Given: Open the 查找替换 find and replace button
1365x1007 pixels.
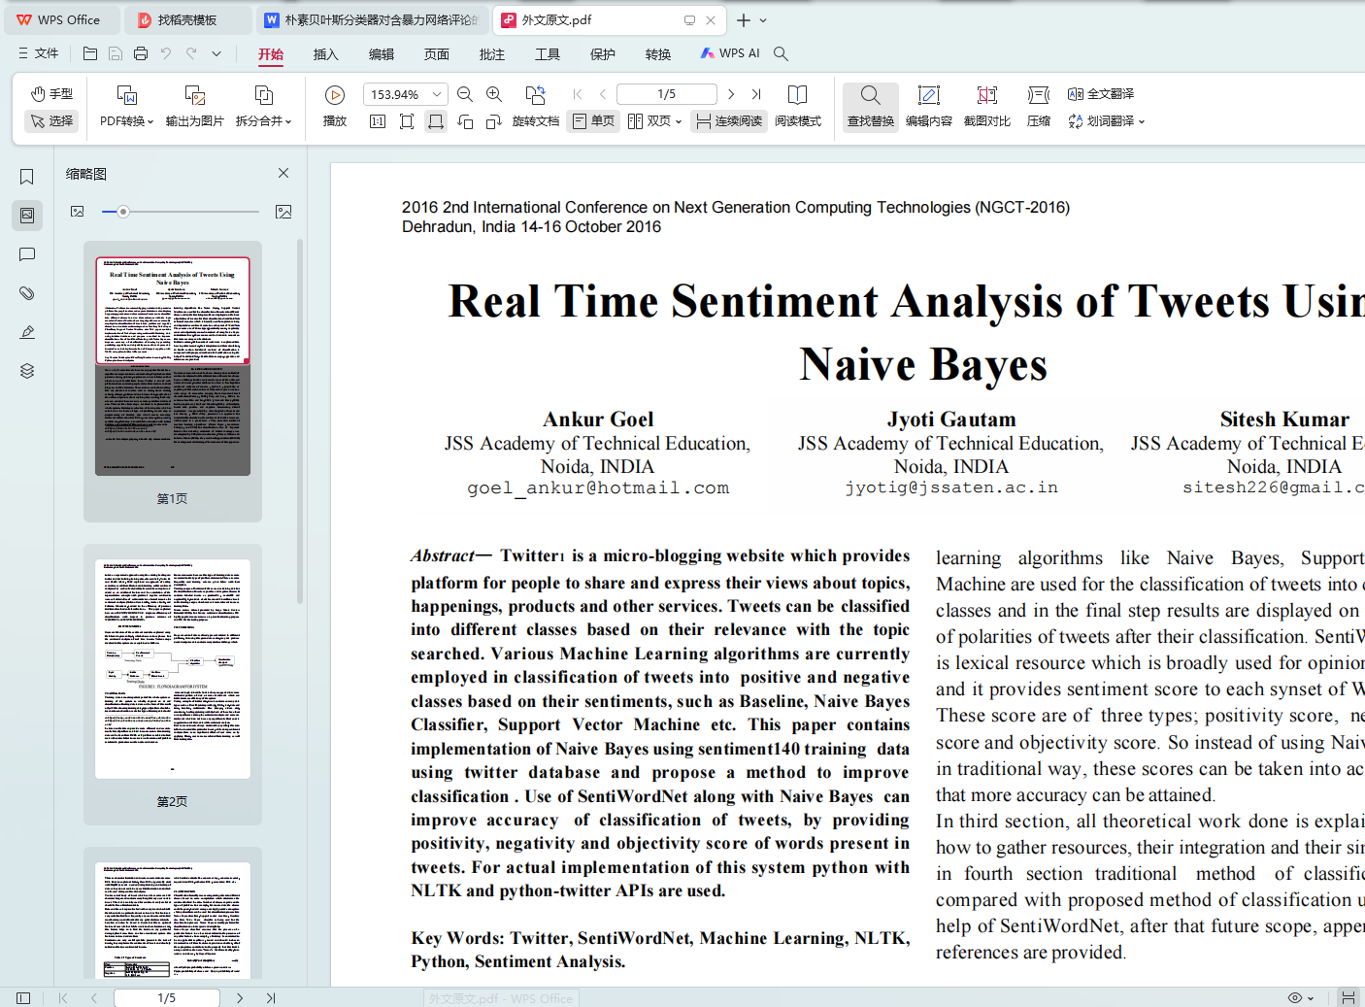Looking at the screenshot, I should point(871,106).
